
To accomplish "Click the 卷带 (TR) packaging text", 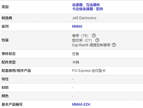I will (x=80, y=36).
